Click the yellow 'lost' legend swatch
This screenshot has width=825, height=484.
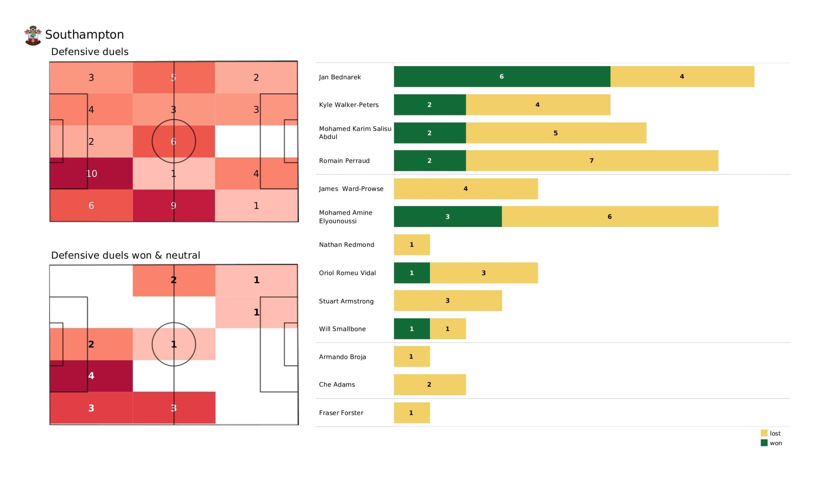coord(764,433)
